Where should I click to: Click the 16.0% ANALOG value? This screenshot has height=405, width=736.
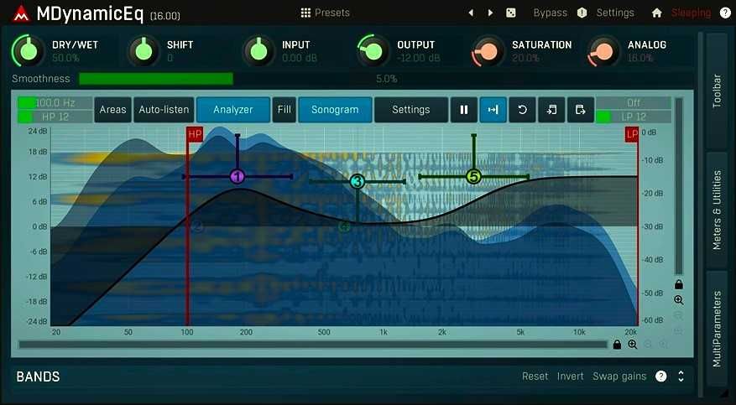click(x=640, y=58)
